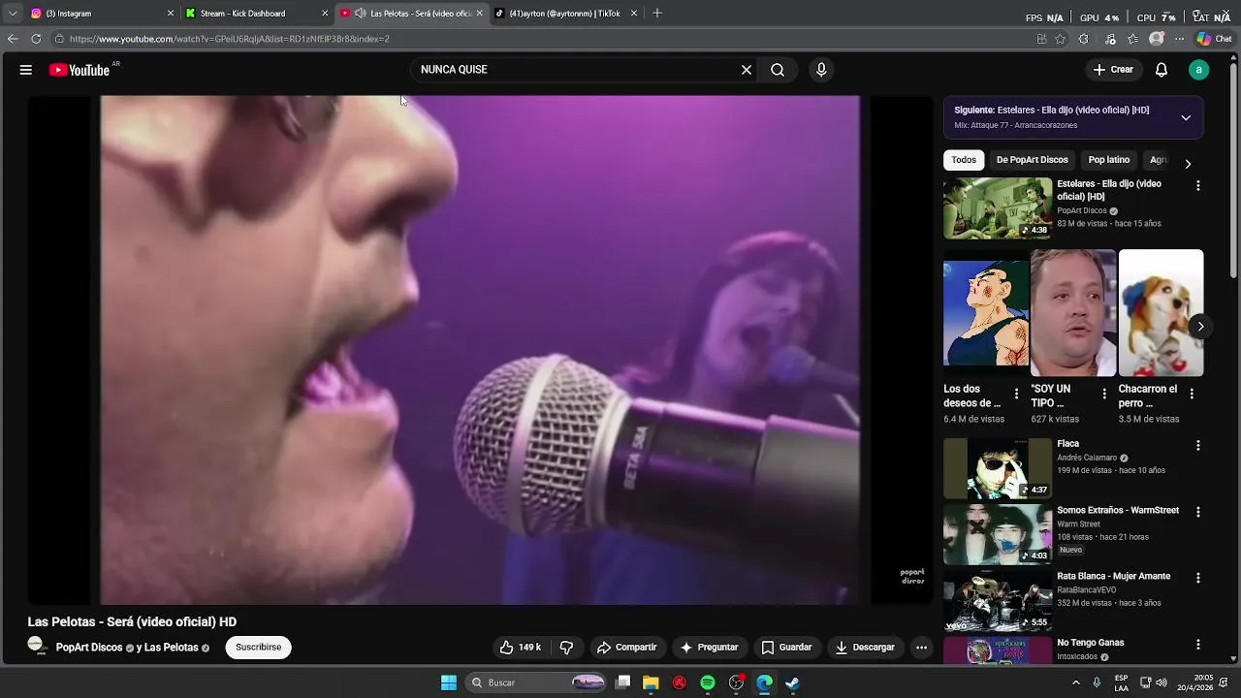Open options for Rata Blanca video

pyautogui.click(x=1197, y=578)
